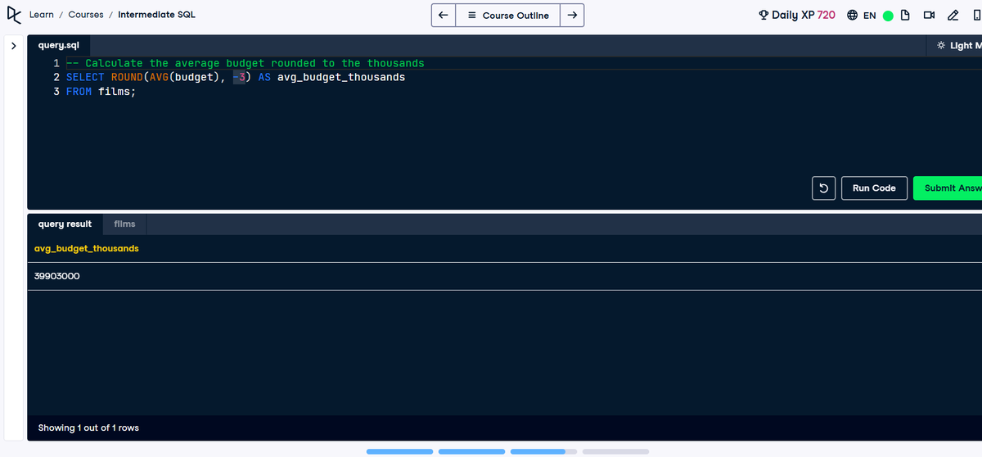Reset code with the undo arrow button
The height and width of the screenshot is (457, 982).
[823, 188]
